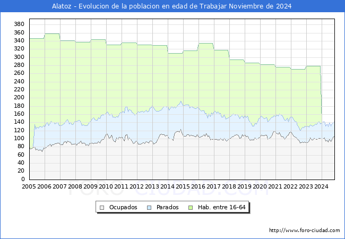Click the 2005 x-axis year label

[29, 186]
